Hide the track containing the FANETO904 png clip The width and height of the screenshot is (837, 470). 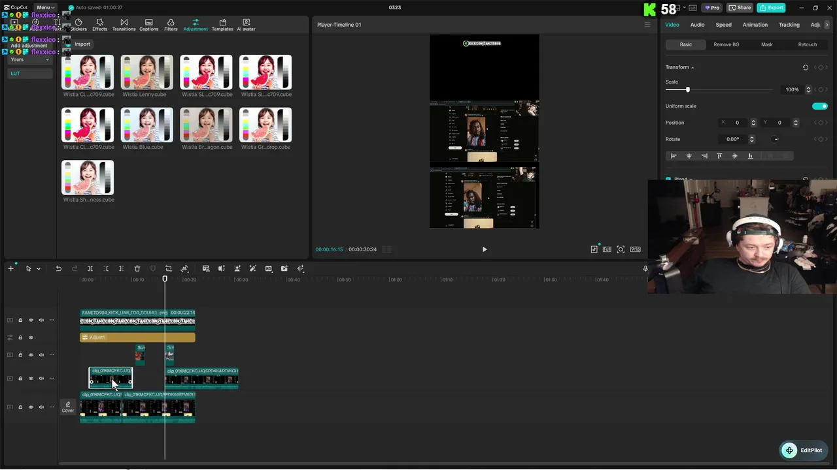(x=31, y=320)
